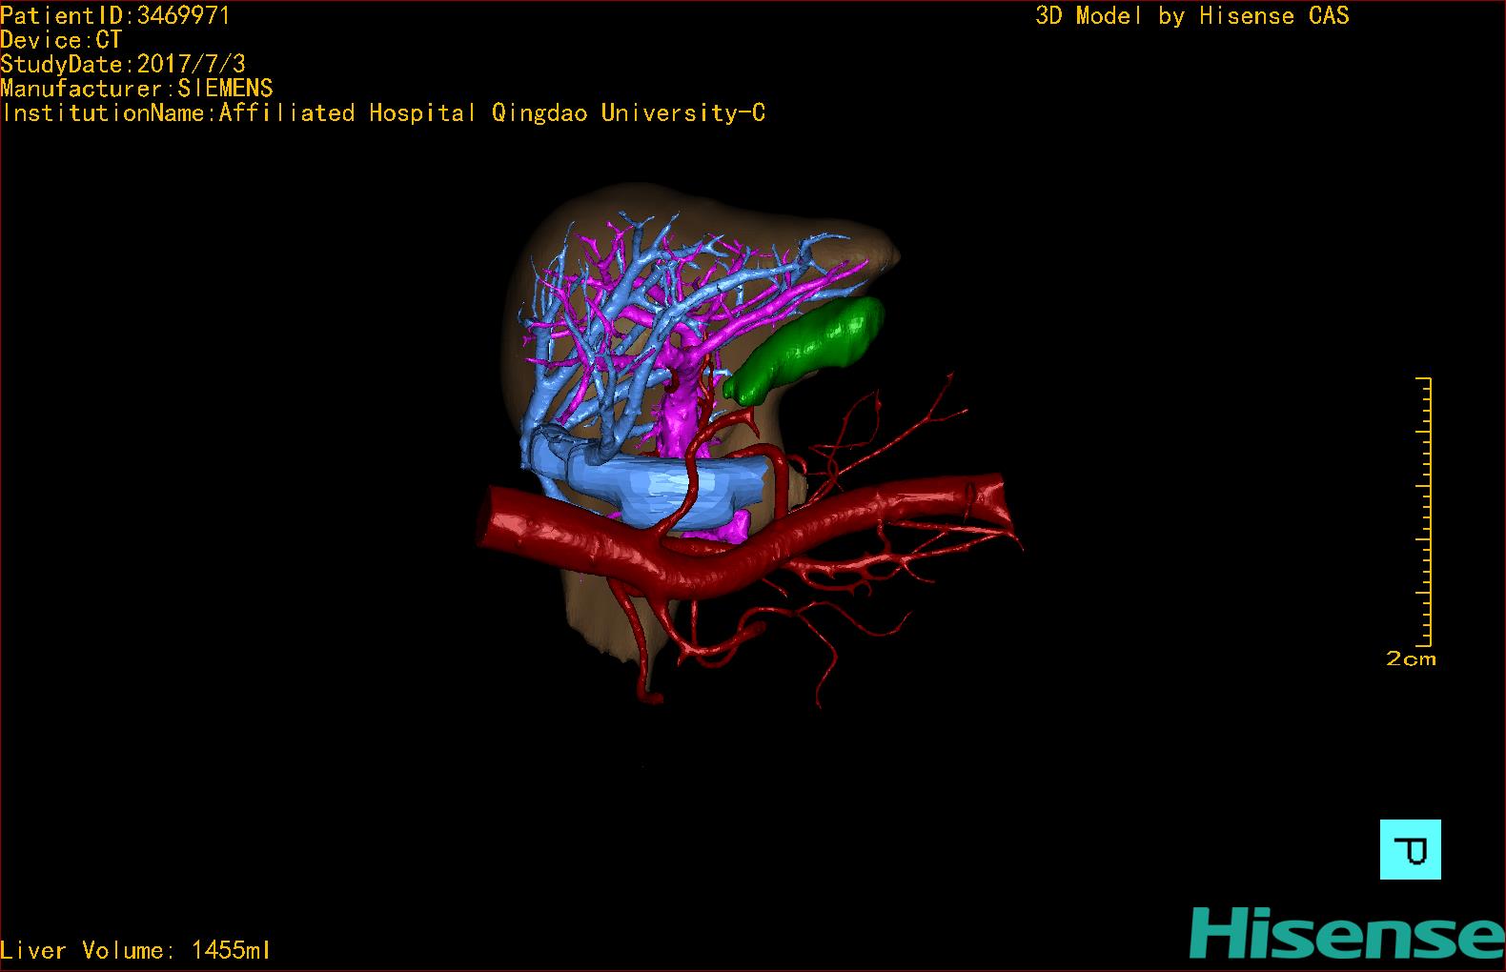This screenshot has width=1506, height=972.
Task: Click the PatientID:3469971 text
Action: (x=114, y=15)
